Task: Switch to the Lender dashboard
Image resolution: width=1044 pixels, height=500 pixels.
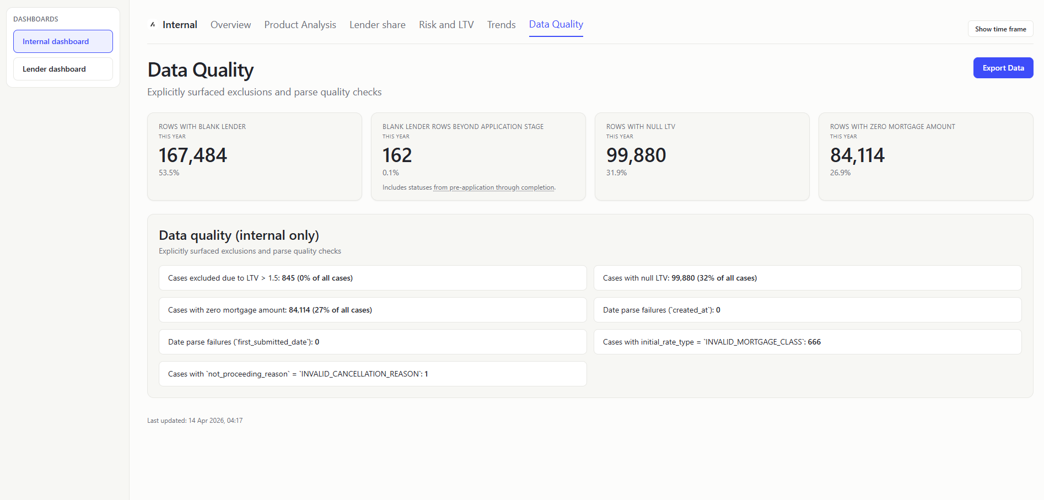Action: pyautogui.click(x=62, y=68)
